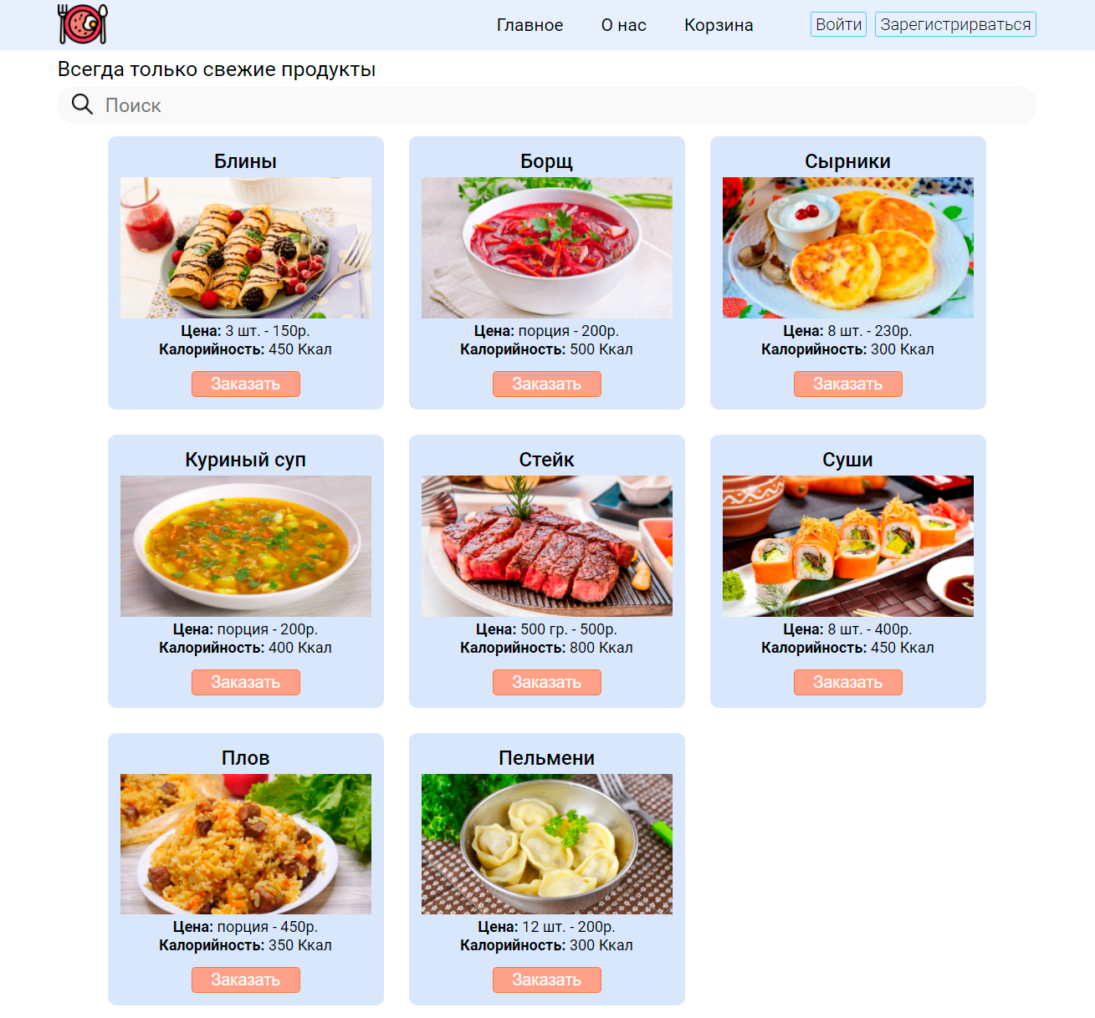Click the magnifying glass search icon
Image resolution: width=1095 pixels, height=1018 pixels.
(x=82, y=104)
